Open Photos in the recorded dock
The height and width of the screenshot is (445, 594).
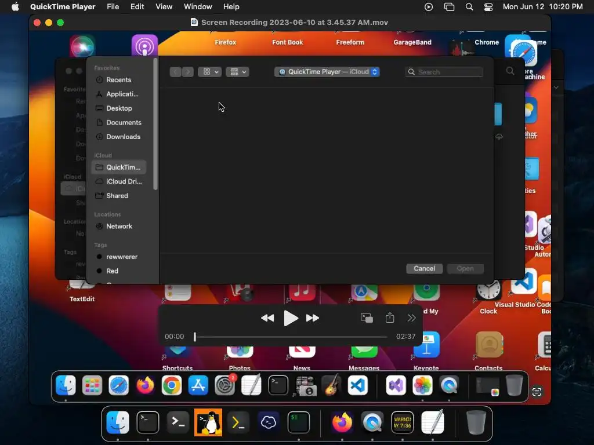point(423,385)
